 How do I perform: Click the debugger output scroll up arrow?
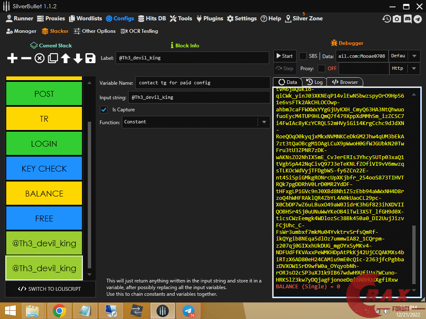(x=414, y=94)
